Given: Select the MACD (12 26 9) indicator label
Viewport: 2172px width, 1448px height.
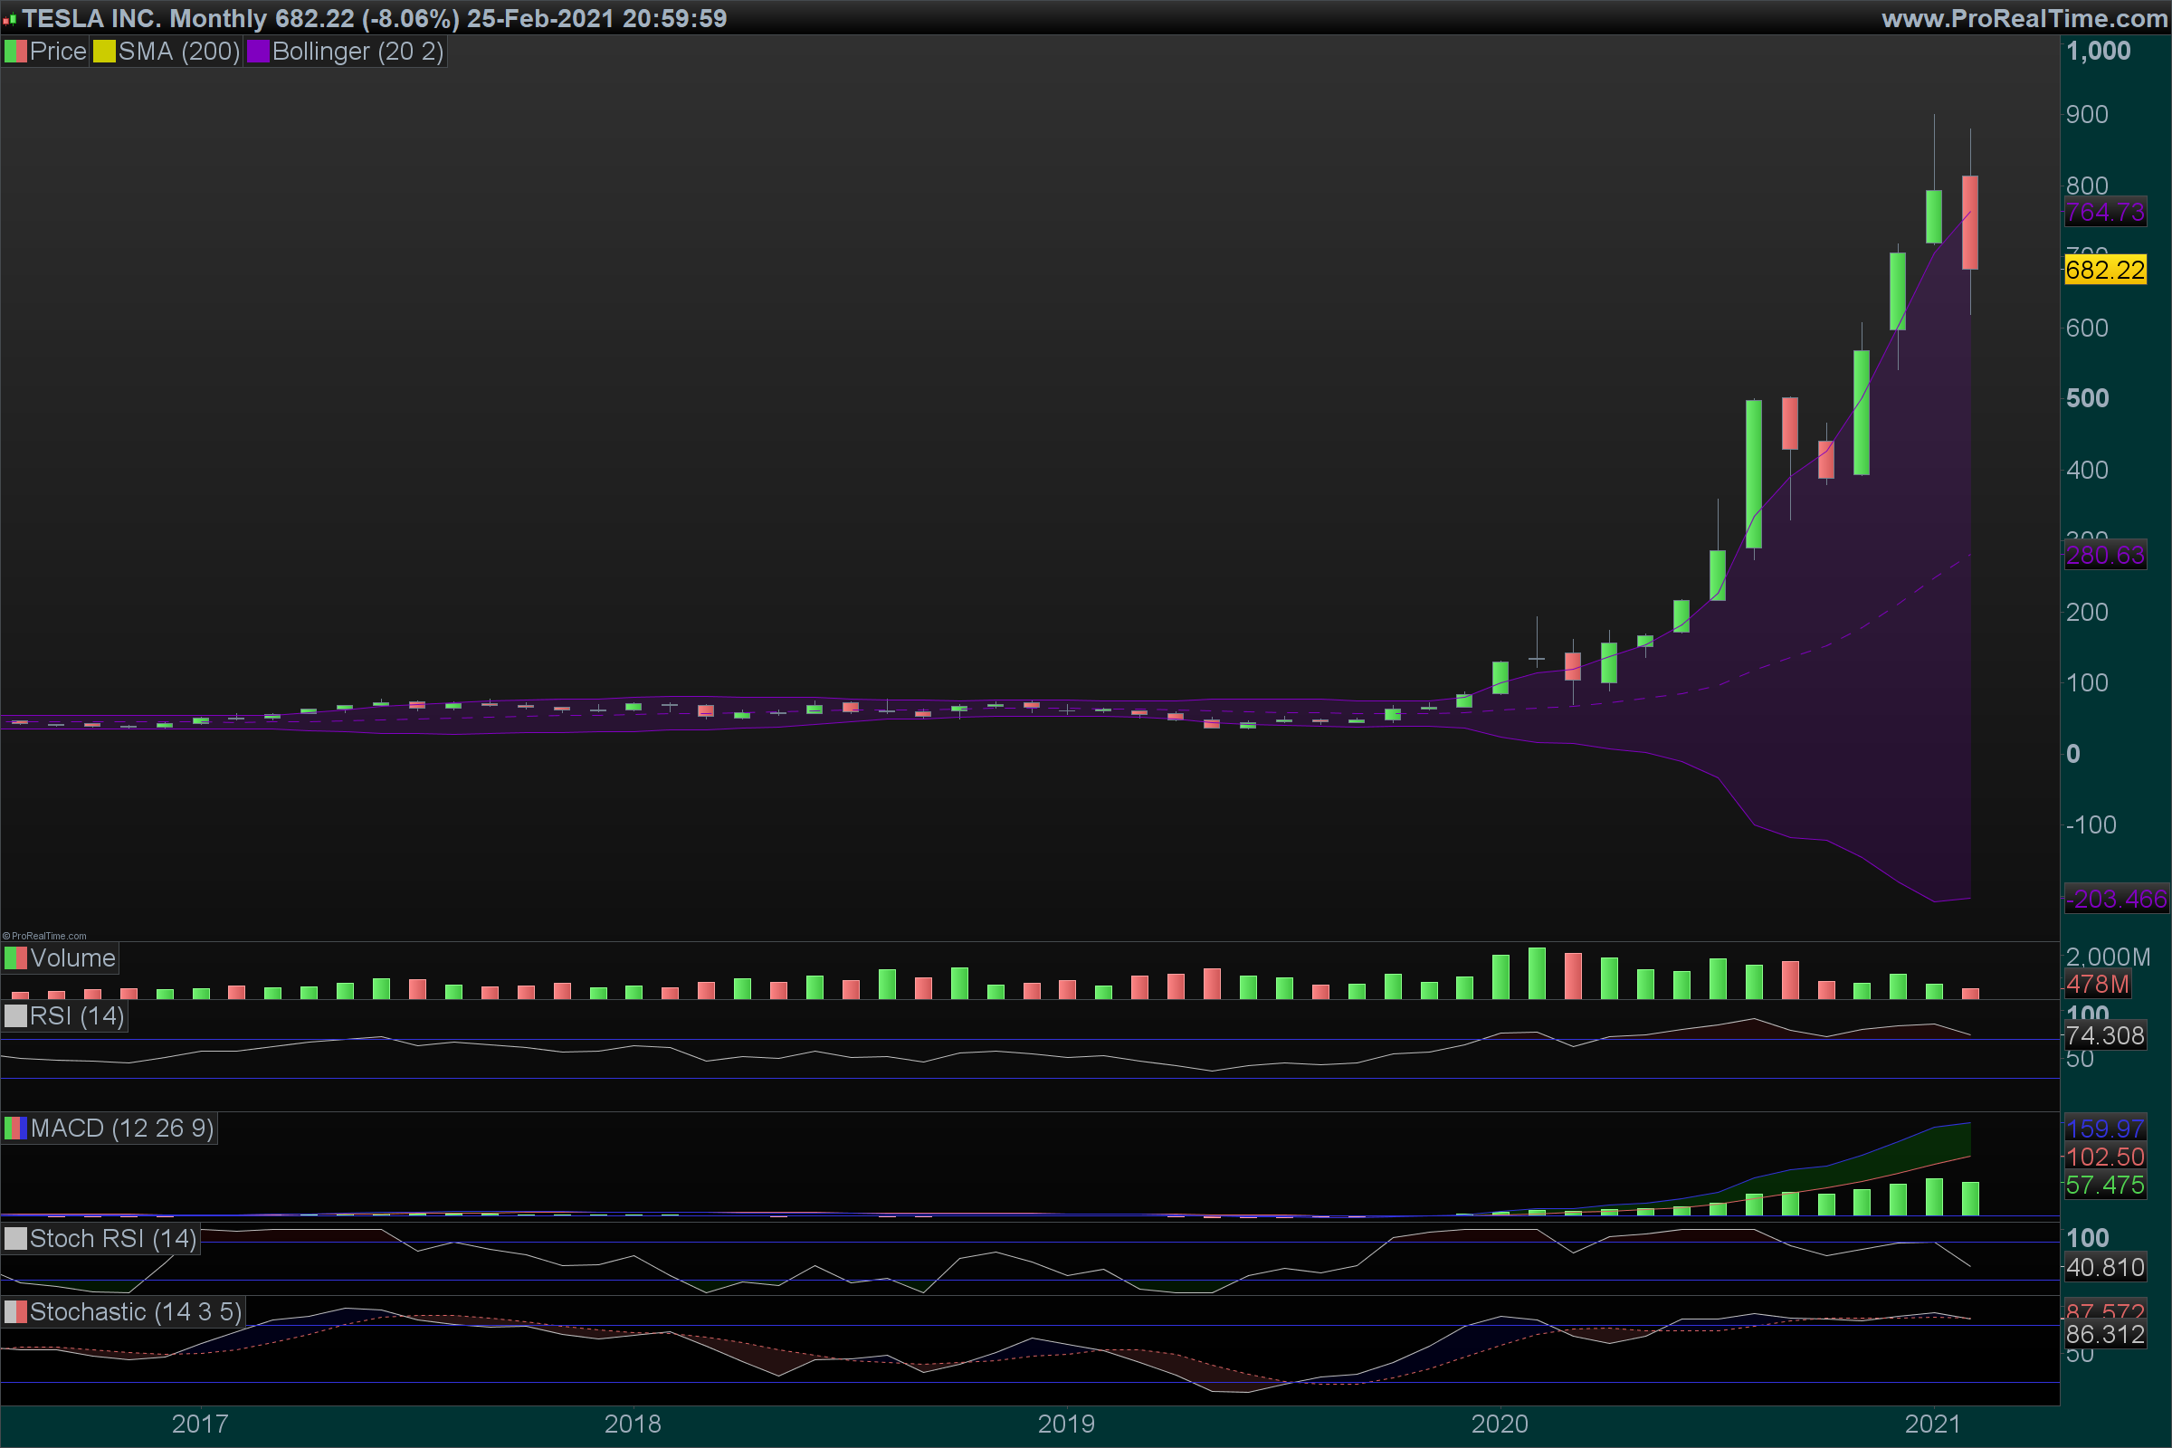Looking at the screenshot, I should pyautogui.click(x=121, y=1128).
